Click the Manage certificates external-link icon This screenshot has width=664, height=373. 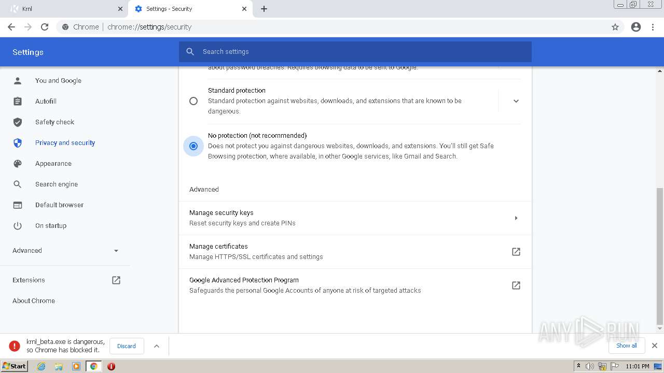point(516,252)
